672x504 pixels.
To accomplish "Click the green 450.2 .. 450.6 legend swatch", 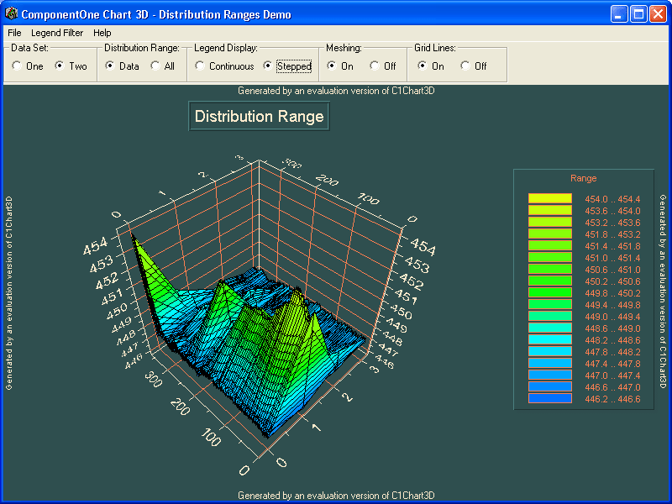I will [x=549, y=281].
